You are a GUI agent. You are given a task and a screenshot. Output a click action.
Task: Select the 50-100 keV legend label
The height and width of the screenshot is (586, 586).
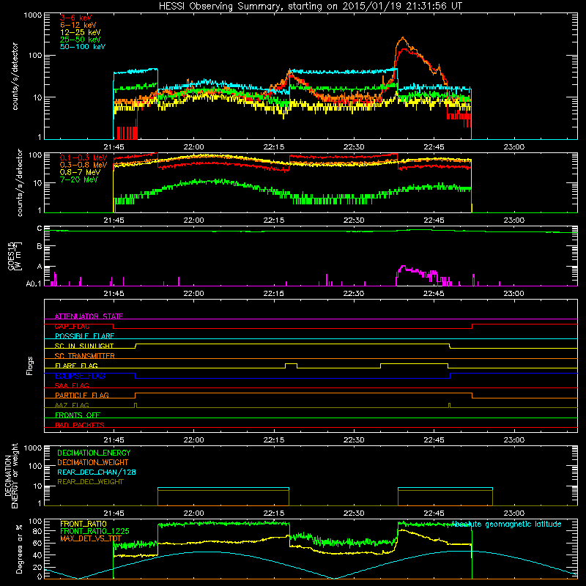point(83,47)
